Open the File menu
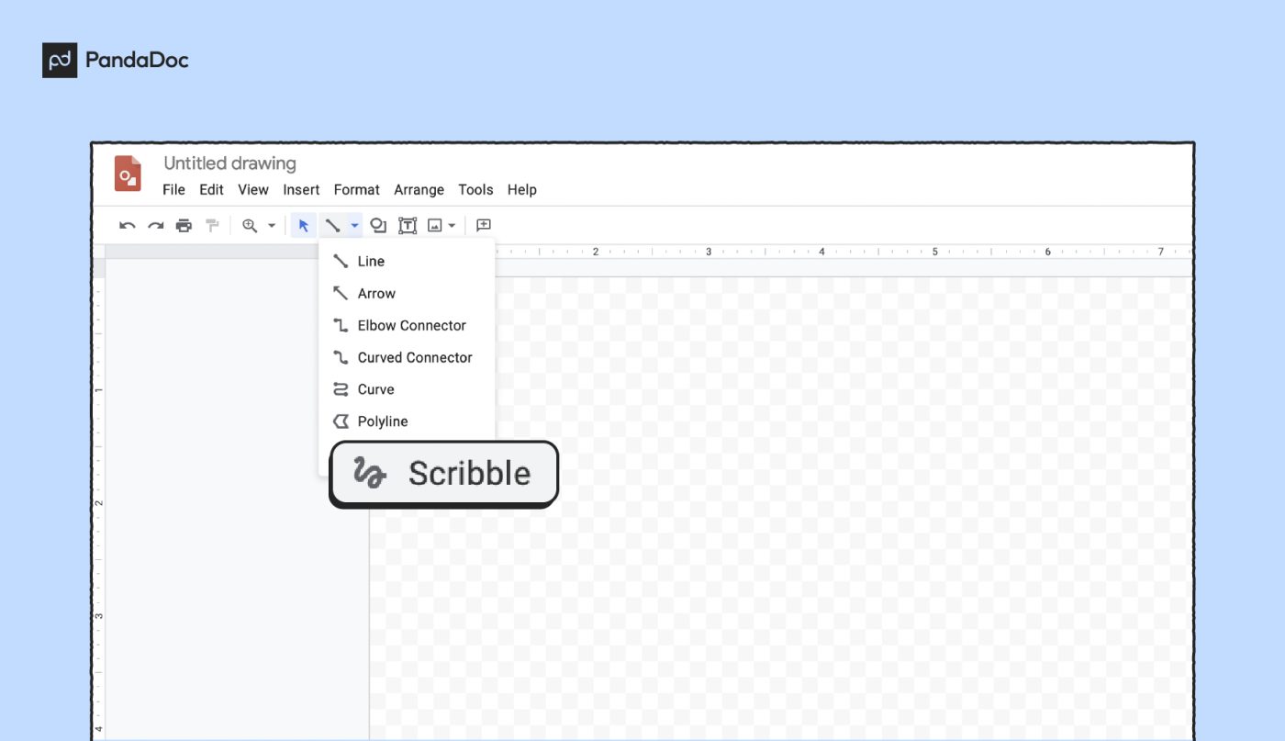Screen dimensions: 1285x741 click(173, 190)
